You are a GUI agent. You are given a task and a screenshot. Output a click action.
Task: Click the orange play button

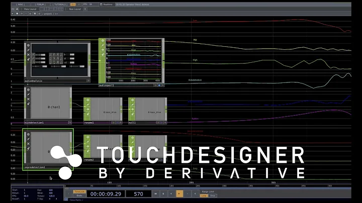coord(179,194)
